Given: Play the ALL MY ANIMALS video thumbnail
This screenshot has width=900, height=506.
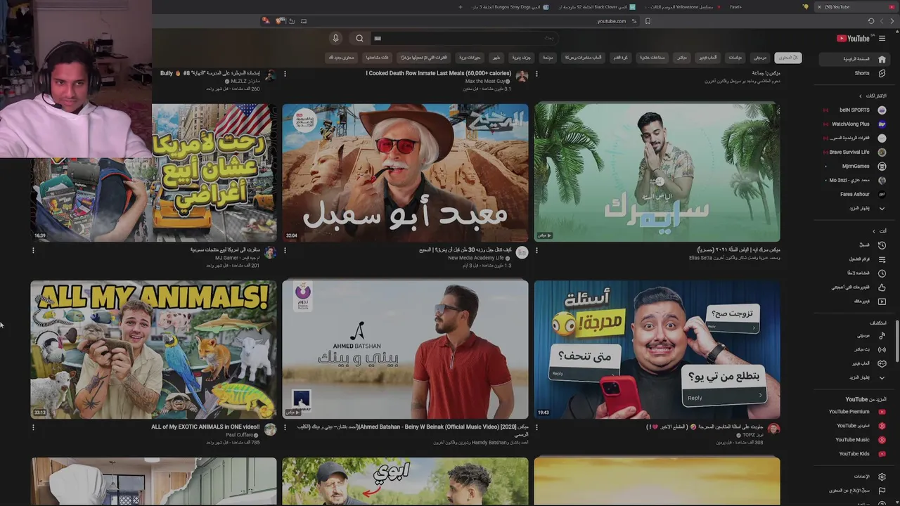Looking at the screenshot, I should pyautogui.click(x=153, y=350).
